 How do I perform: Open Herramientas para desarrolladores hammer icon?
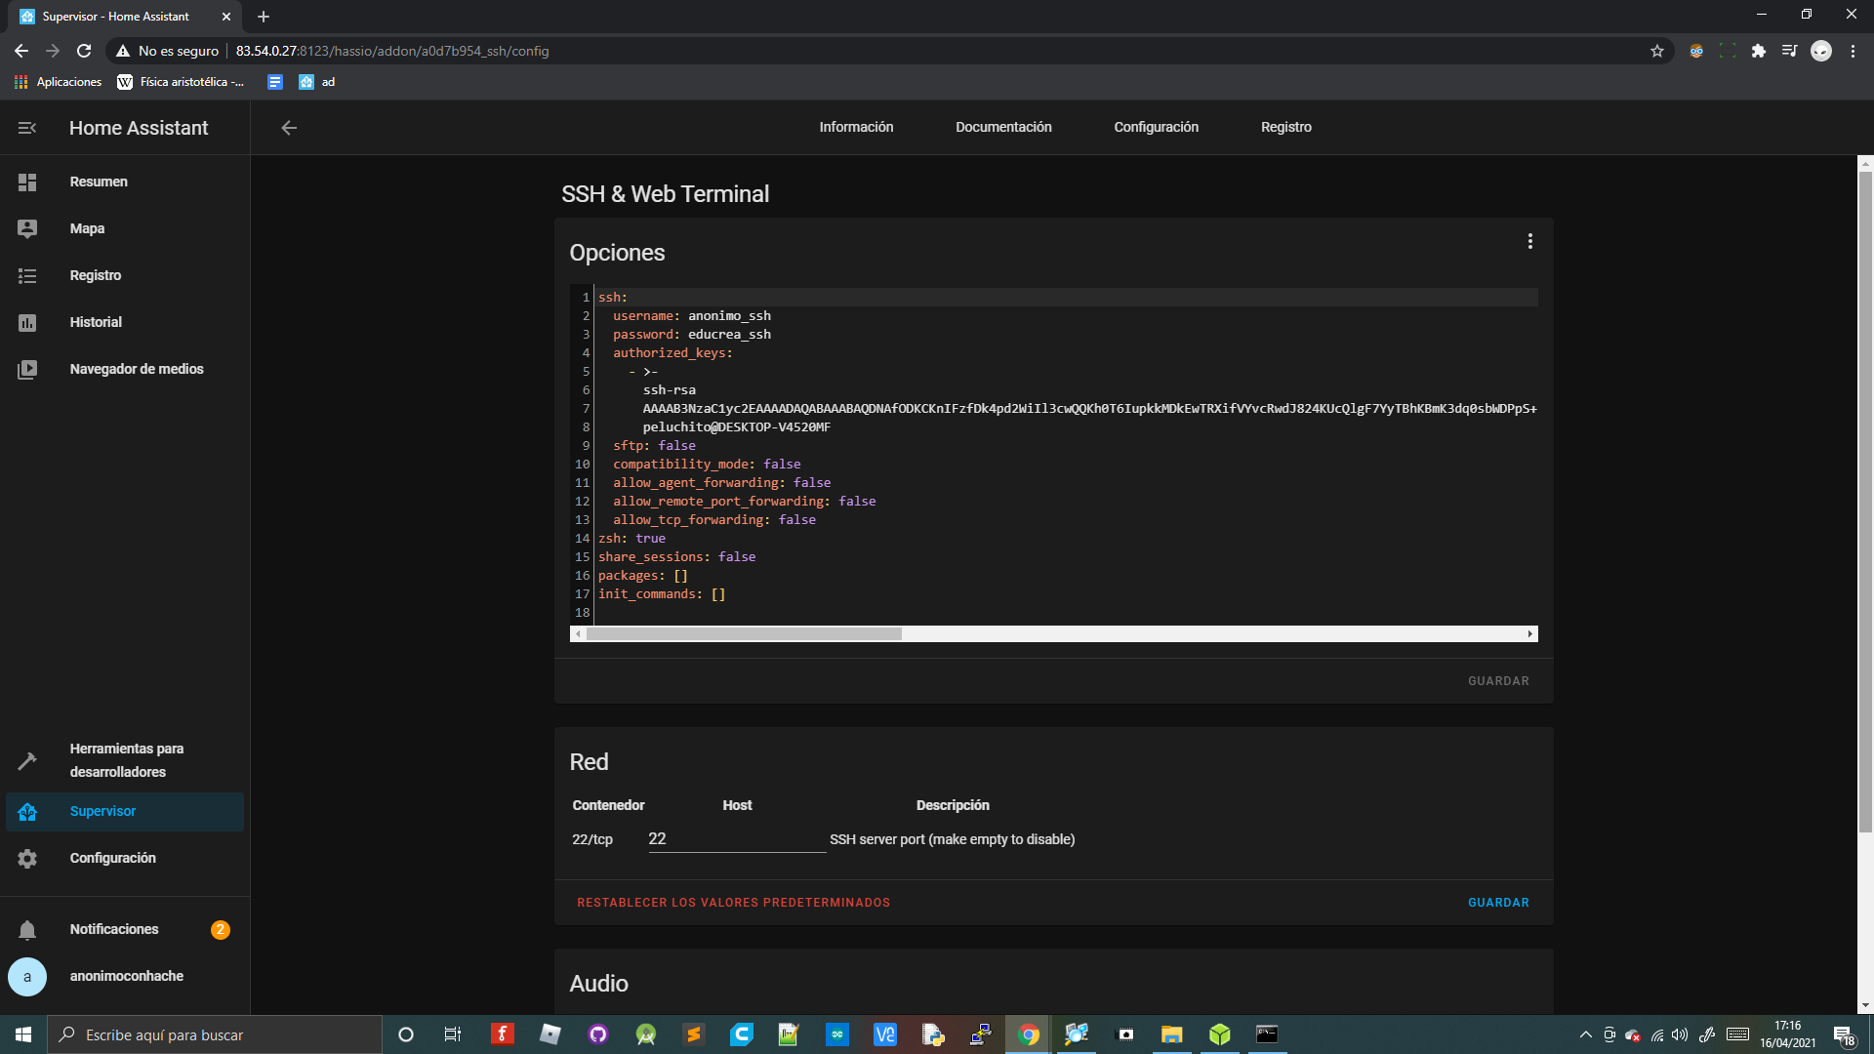click(x=27, y=760)
